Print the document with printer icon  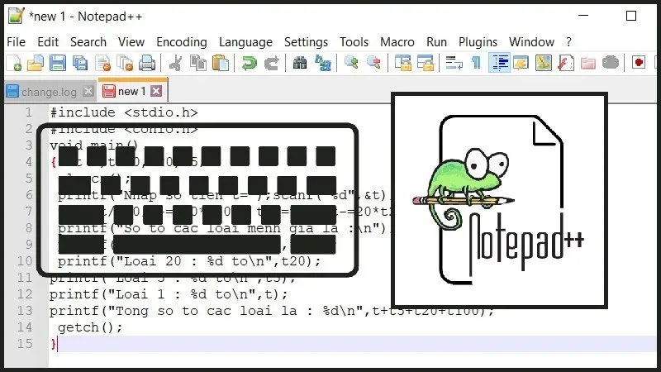click(x=147, y=64)
